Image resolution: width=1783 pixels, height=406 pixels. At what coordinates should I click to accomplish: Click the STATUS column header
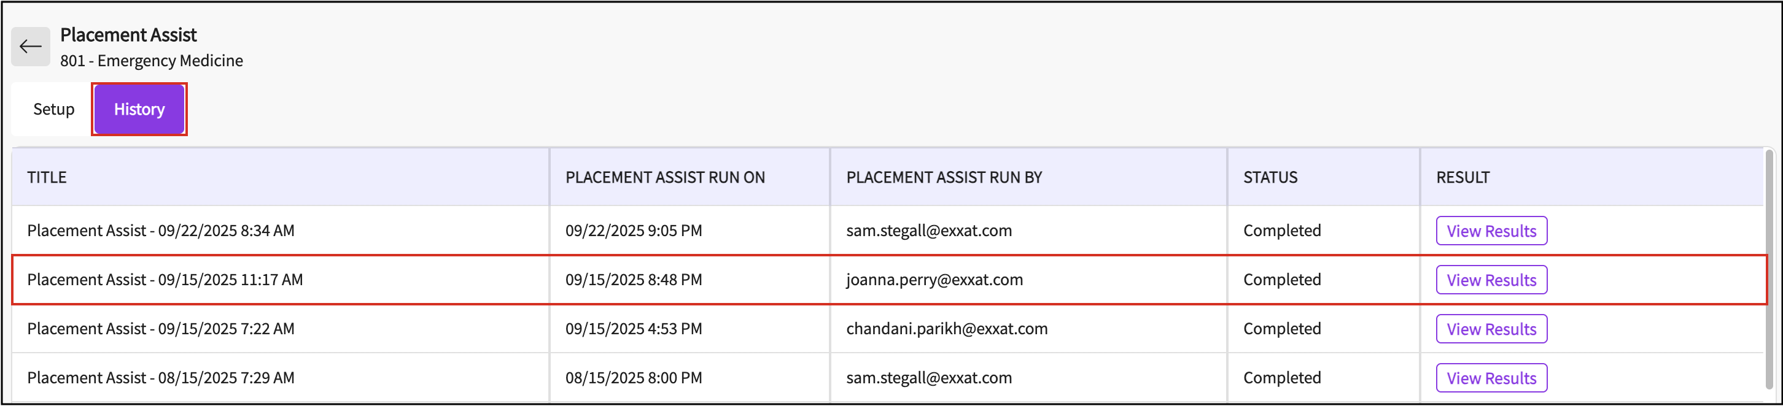1270,178
